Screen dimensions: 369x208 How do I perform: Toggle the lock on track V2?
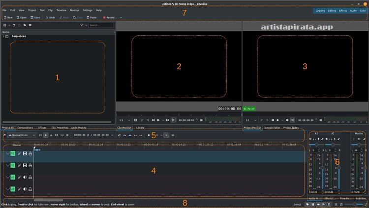[x=31, y=153]
